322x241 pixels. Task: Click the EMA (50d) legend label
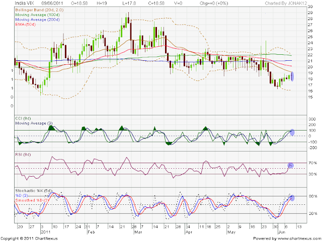click(x=26, y=25)
